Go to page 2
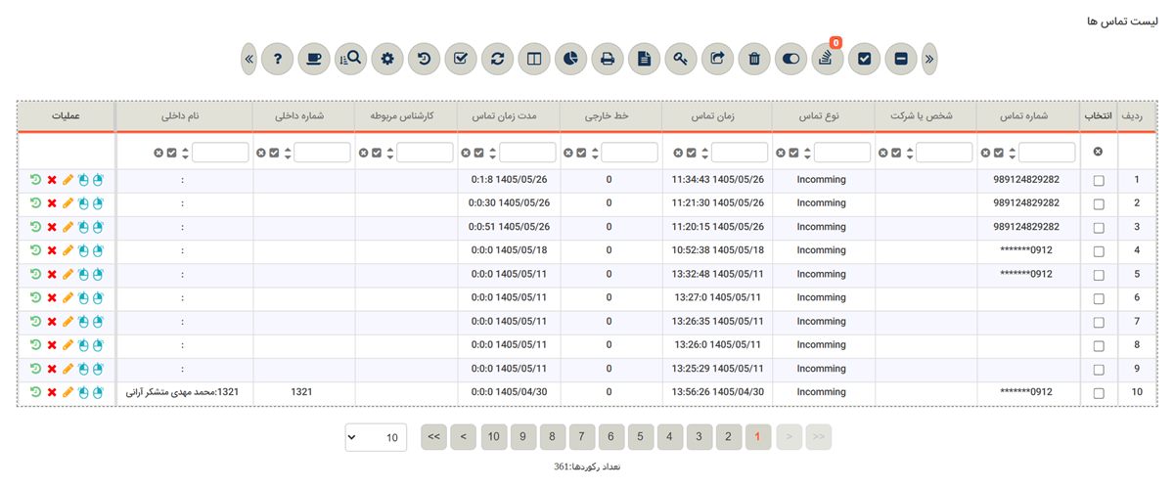This screenshot has width=1174, height=489. tap(728, 437)
